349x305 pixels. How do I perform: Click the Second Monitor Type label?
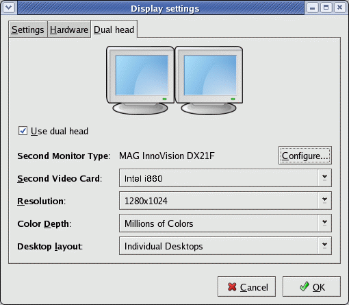tap(64, 156)
